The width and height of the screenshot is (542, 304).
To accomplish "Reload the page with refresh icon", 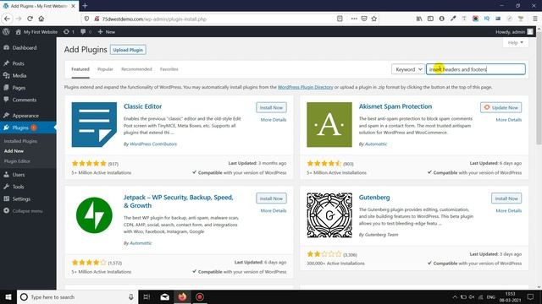I will coord(30,19).
